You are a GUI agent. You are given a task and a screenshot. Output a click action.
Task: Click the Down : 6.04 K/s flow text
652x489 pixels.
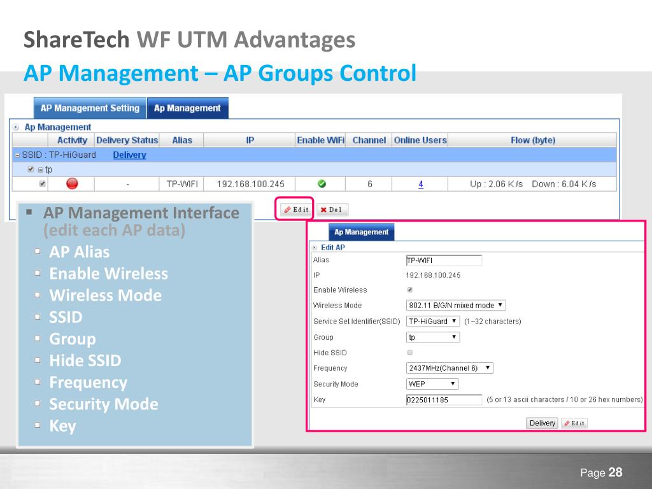564,184
